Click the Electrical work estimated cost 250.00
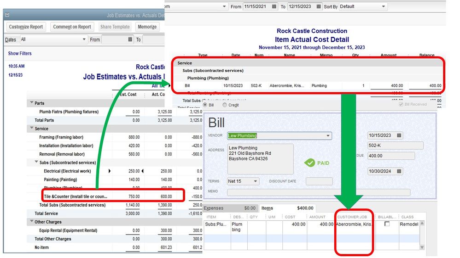 click(134, 171)
